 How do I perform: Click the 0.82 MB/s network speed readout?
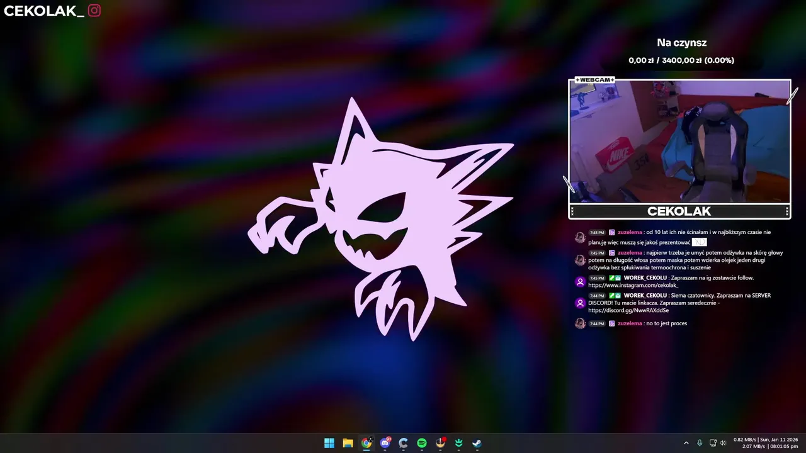pyautogui.click(x=746, y=439)
